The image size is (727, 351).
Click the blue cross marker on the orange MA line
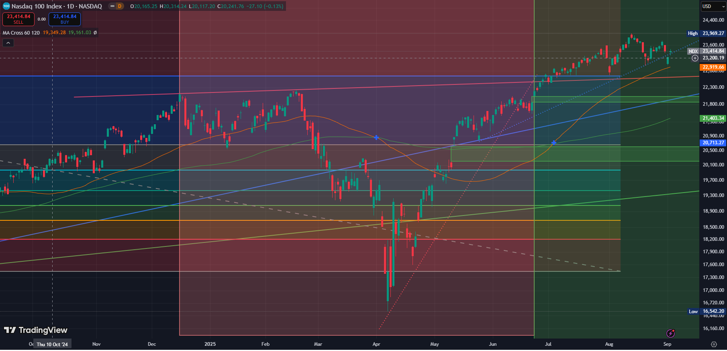[554, 143]
